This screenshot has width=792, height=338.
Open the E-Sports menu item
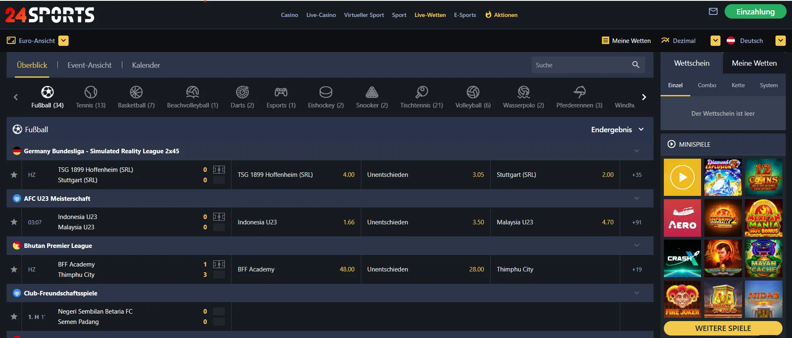point(465,15)
